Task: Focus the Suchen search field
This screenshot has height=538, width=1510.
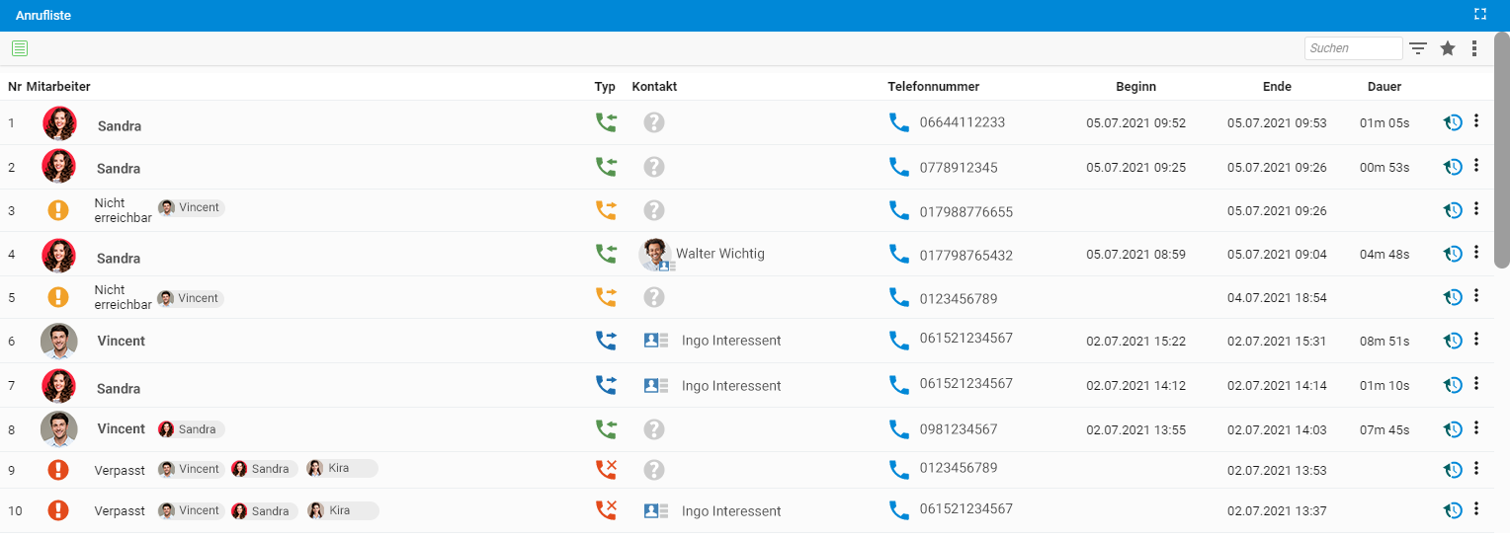Action: click(1353, 48)
